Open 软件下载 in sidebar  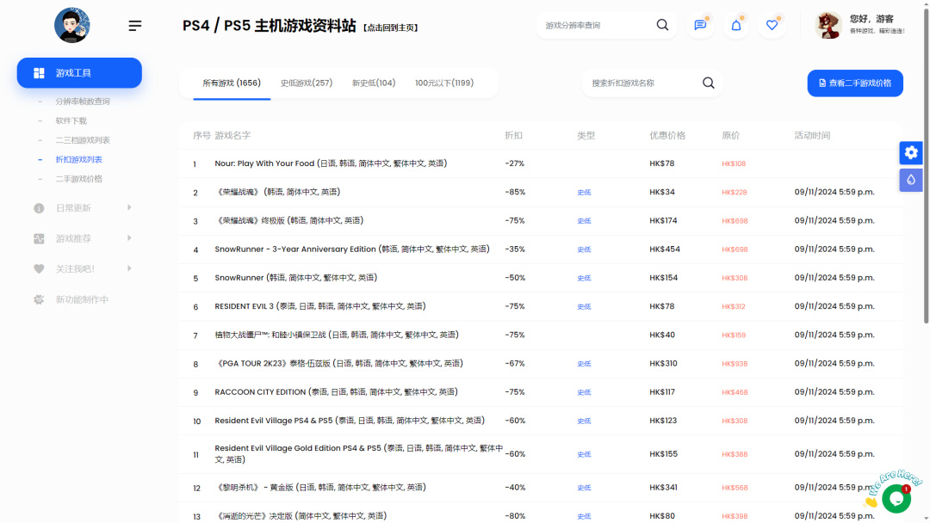pos(71,120)
